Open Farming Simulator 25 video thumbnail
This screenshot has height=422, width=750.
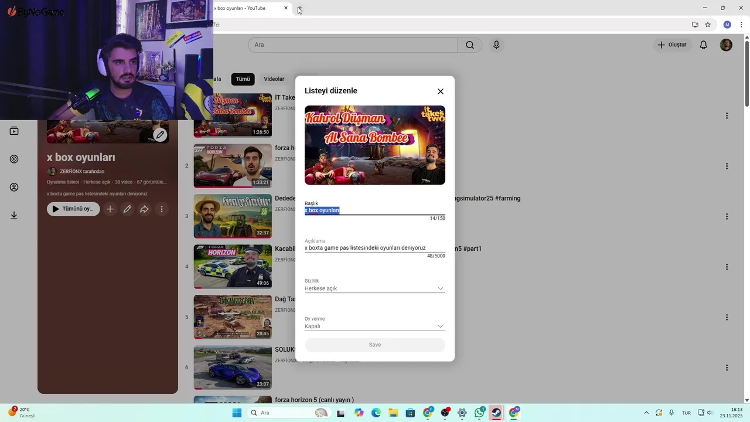click(x=233, y=216)
